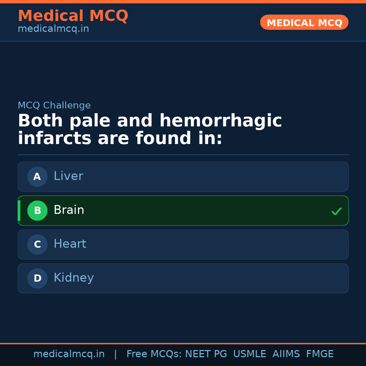
Task: Click the Medical MCQ logo heading
Action: pos(73,16)
